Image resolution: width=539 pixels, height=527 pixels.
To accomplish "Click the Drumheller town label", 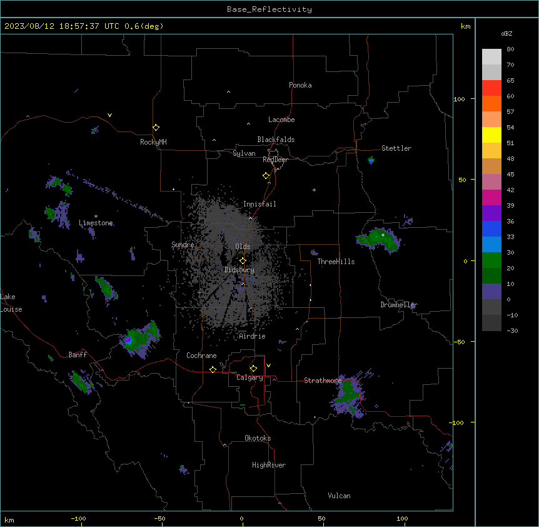I will [x=399, y=305].
